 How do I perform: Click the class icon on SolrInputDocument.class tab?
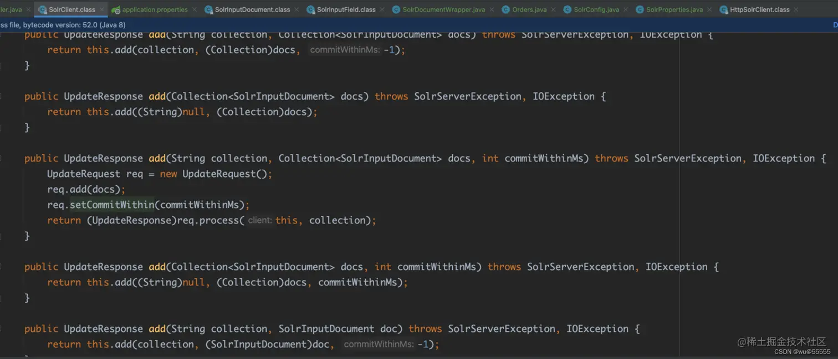tap(208, 9)
